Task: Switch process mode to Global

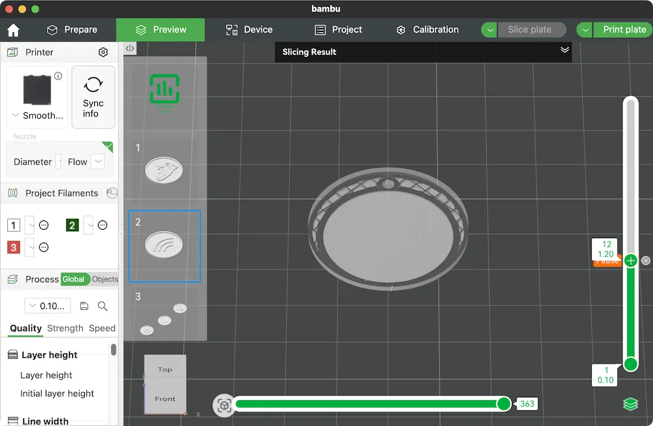Action: 74,279
